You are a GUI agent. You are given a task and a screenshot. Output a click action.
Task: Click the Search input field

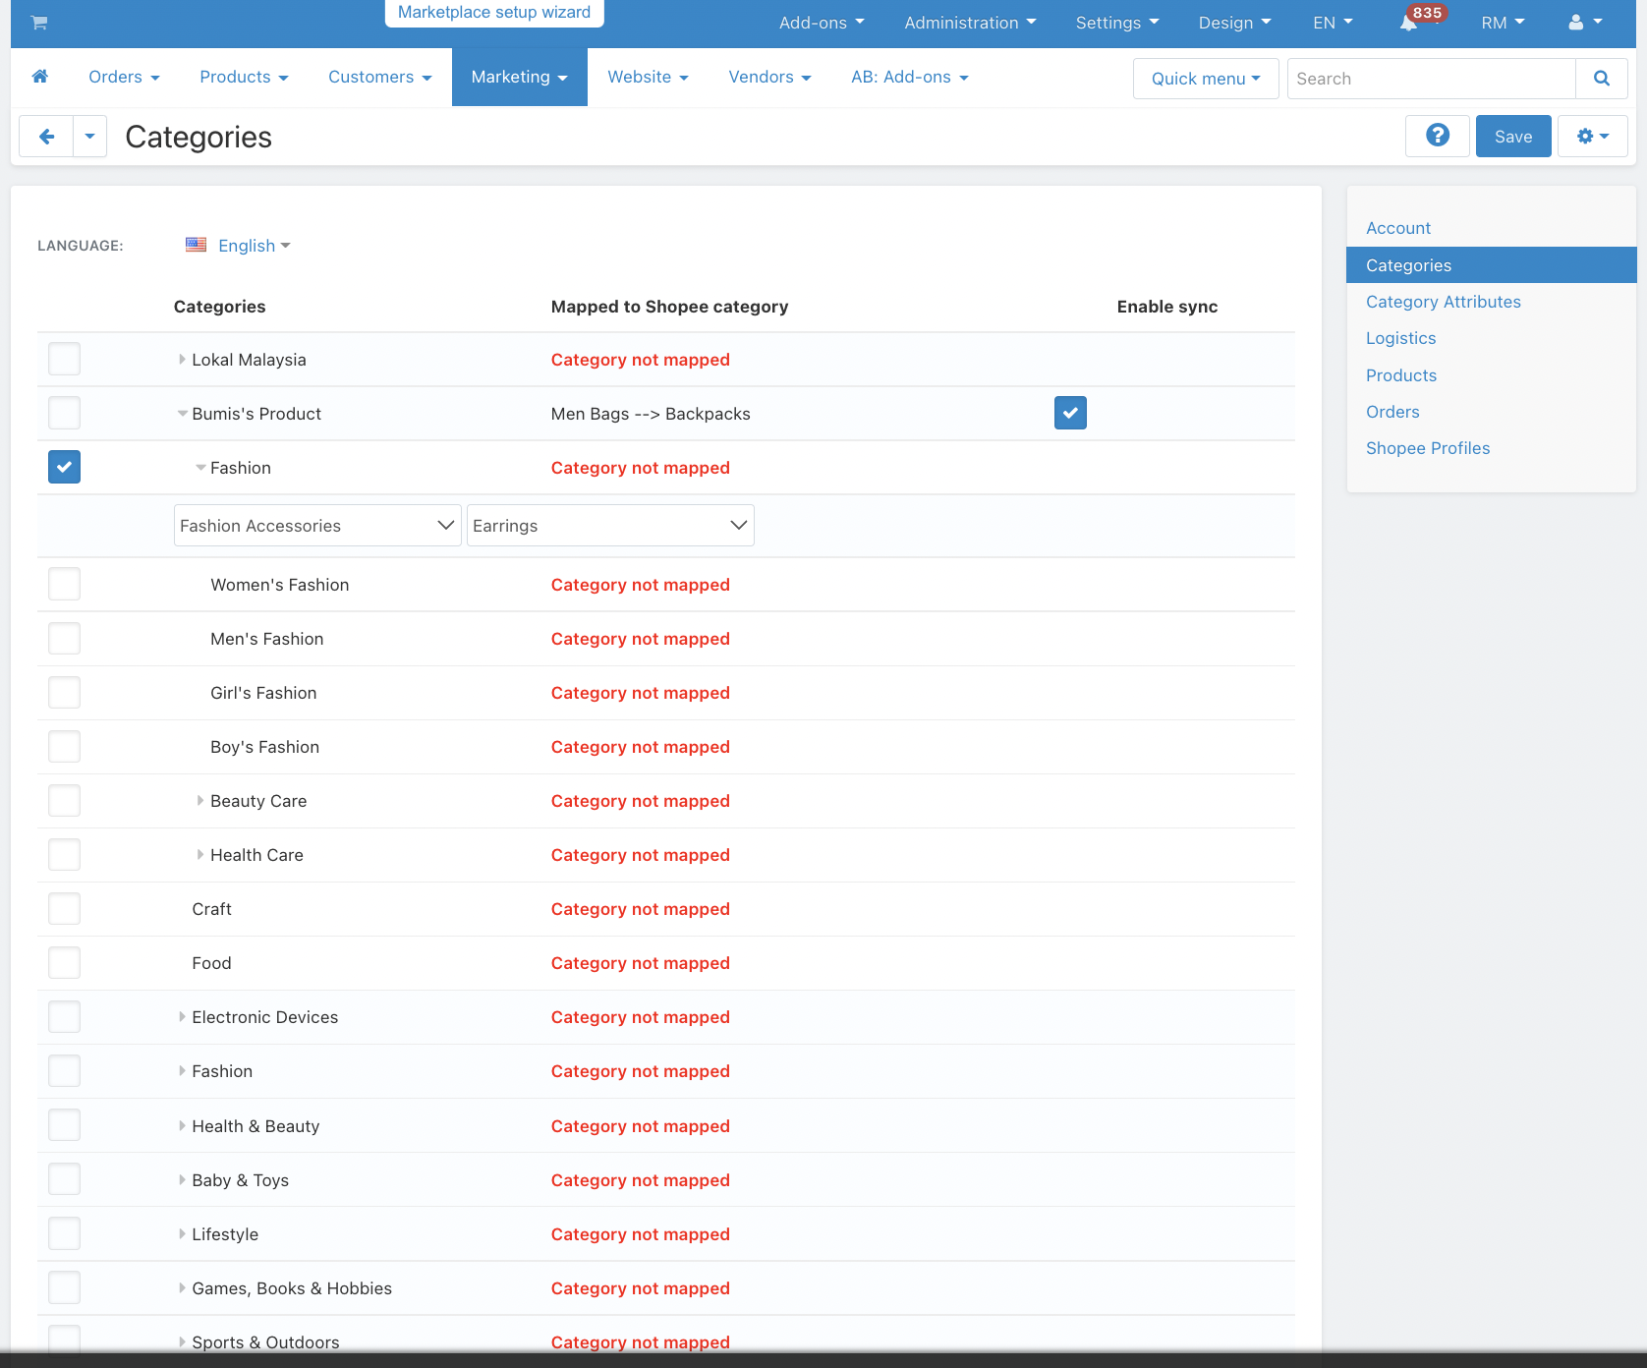[x=1431, y=79]
